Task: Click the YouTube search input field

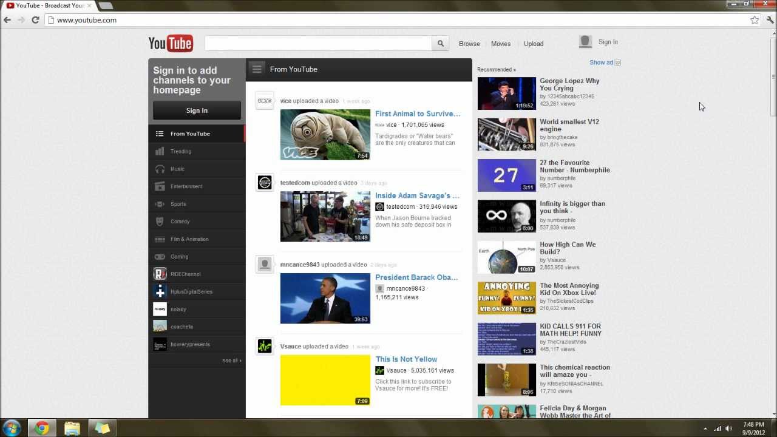Action: click(318, 44)
